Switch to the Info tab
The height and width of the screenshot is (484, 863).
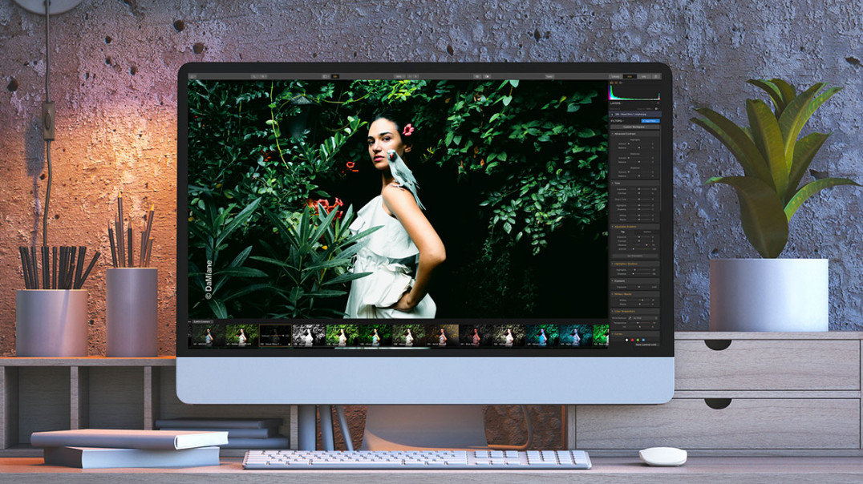click(x=643, y=76)
